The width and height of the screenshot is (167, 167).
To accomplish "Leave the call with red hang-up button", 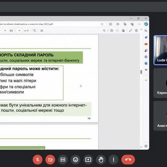I will [x=128, y=160].
